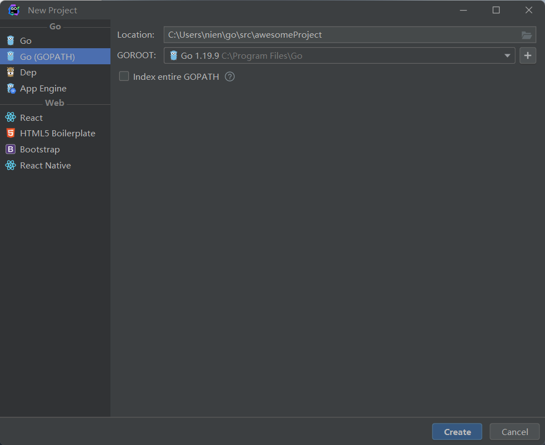Click the Location label

[x=135, y=35]
